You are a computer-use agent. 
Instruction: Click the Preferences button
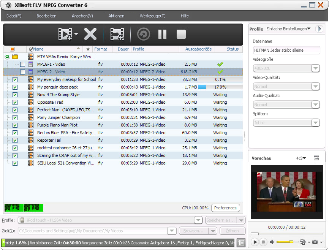(x=225, y=208)
